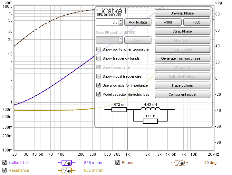Click the Wrap Phase button
This screenshot has width=232, height=175.
click(182, 31)
